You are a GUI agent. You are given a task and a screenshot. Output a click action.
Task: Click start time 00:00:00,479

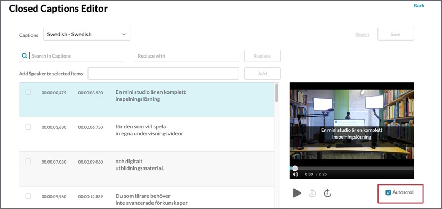[x=54, y=93]
